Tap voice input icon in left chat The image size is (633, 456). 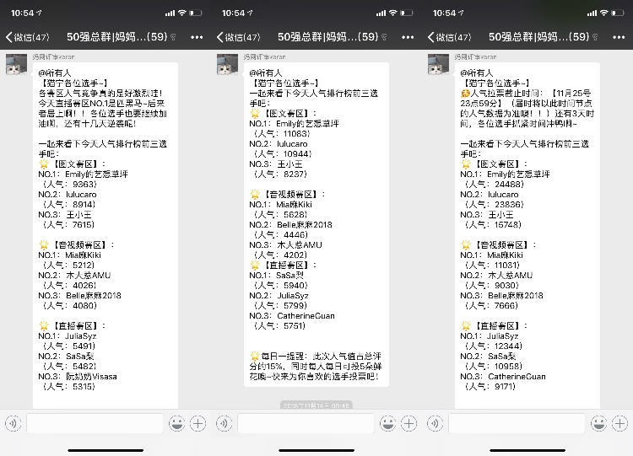[13, 423]
